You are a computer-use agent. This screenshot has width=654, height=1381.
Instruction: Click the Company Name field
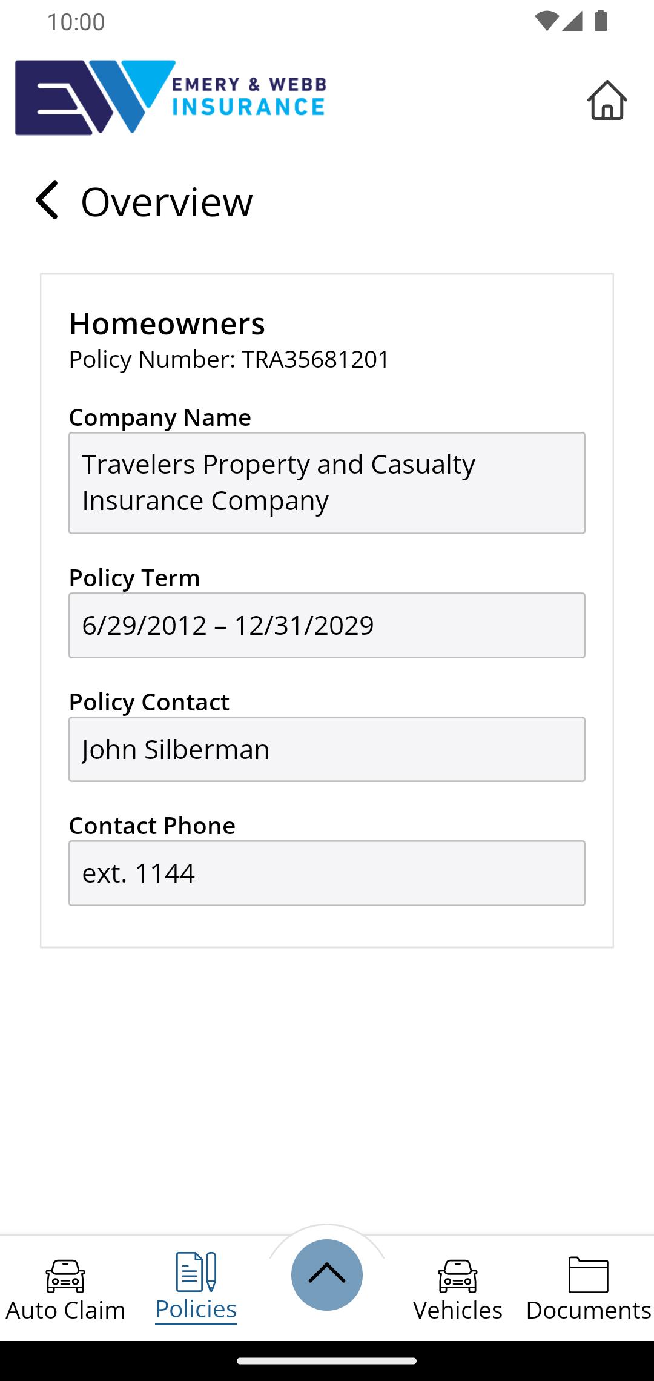[x=327, y=483]
